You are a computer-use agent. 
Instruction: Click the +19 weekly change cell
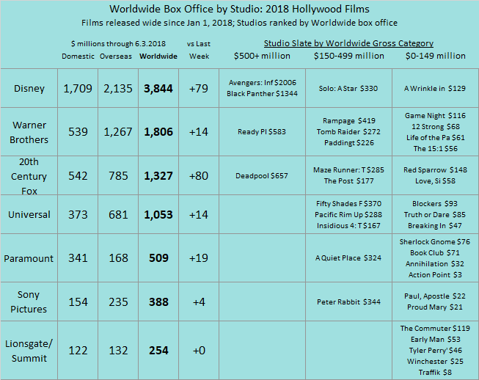pos(199,258)
